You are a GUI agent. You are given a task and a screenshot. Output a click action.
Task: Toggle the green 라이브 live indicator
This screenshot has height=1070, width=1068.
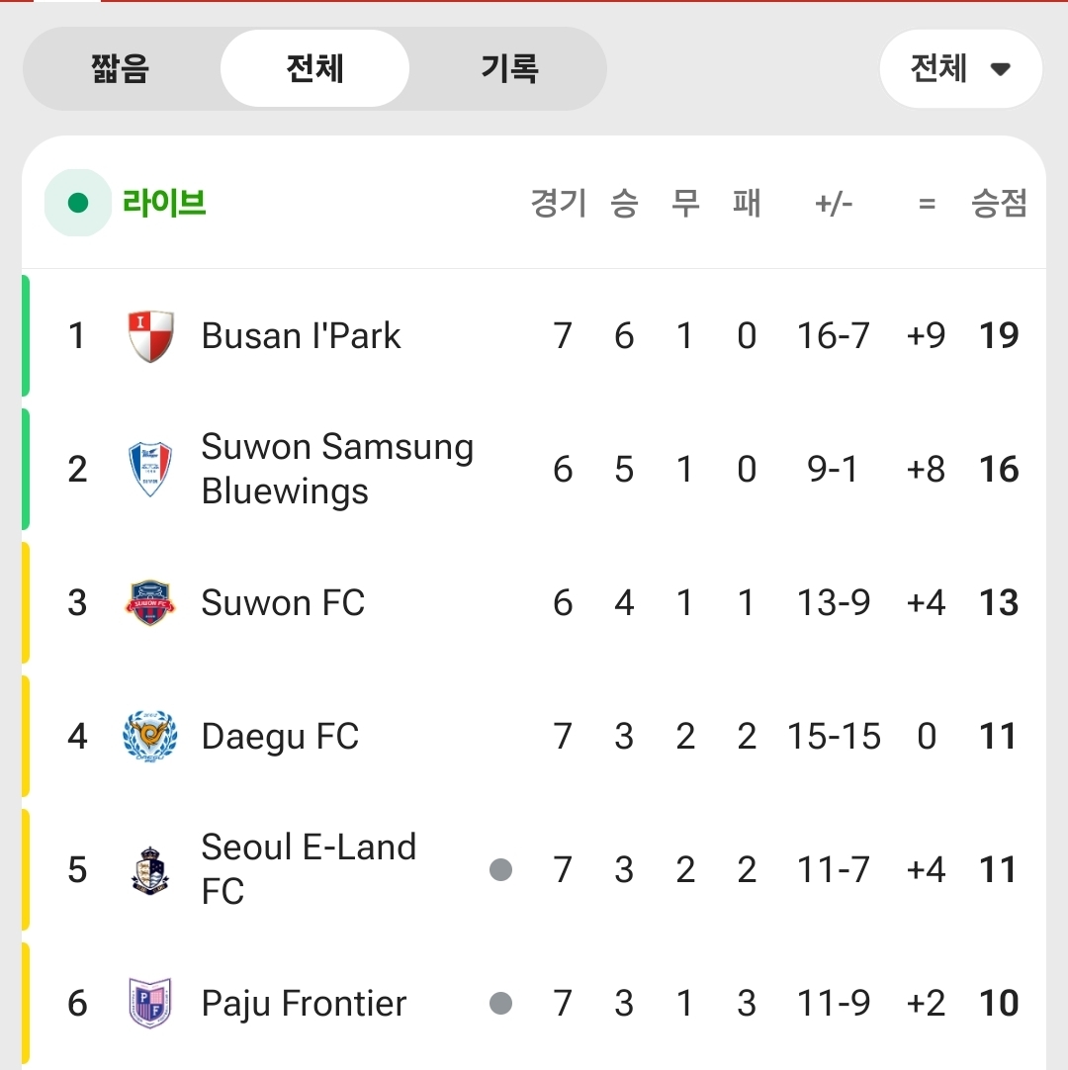point(78,204)
